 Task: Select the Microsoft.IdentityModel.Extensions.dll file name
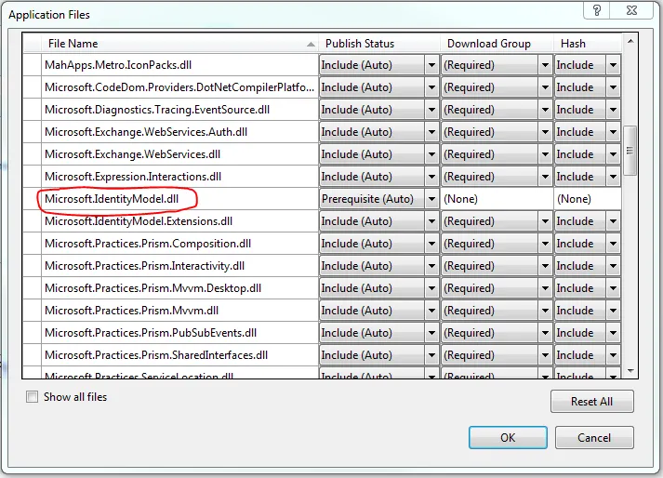(139, 221)
